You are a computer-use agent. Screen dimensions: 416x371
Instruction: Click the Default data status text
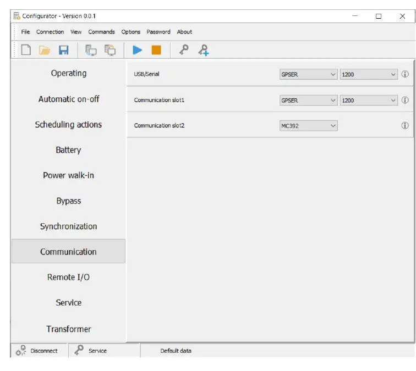pyautogui.click(x=176, y=351)
